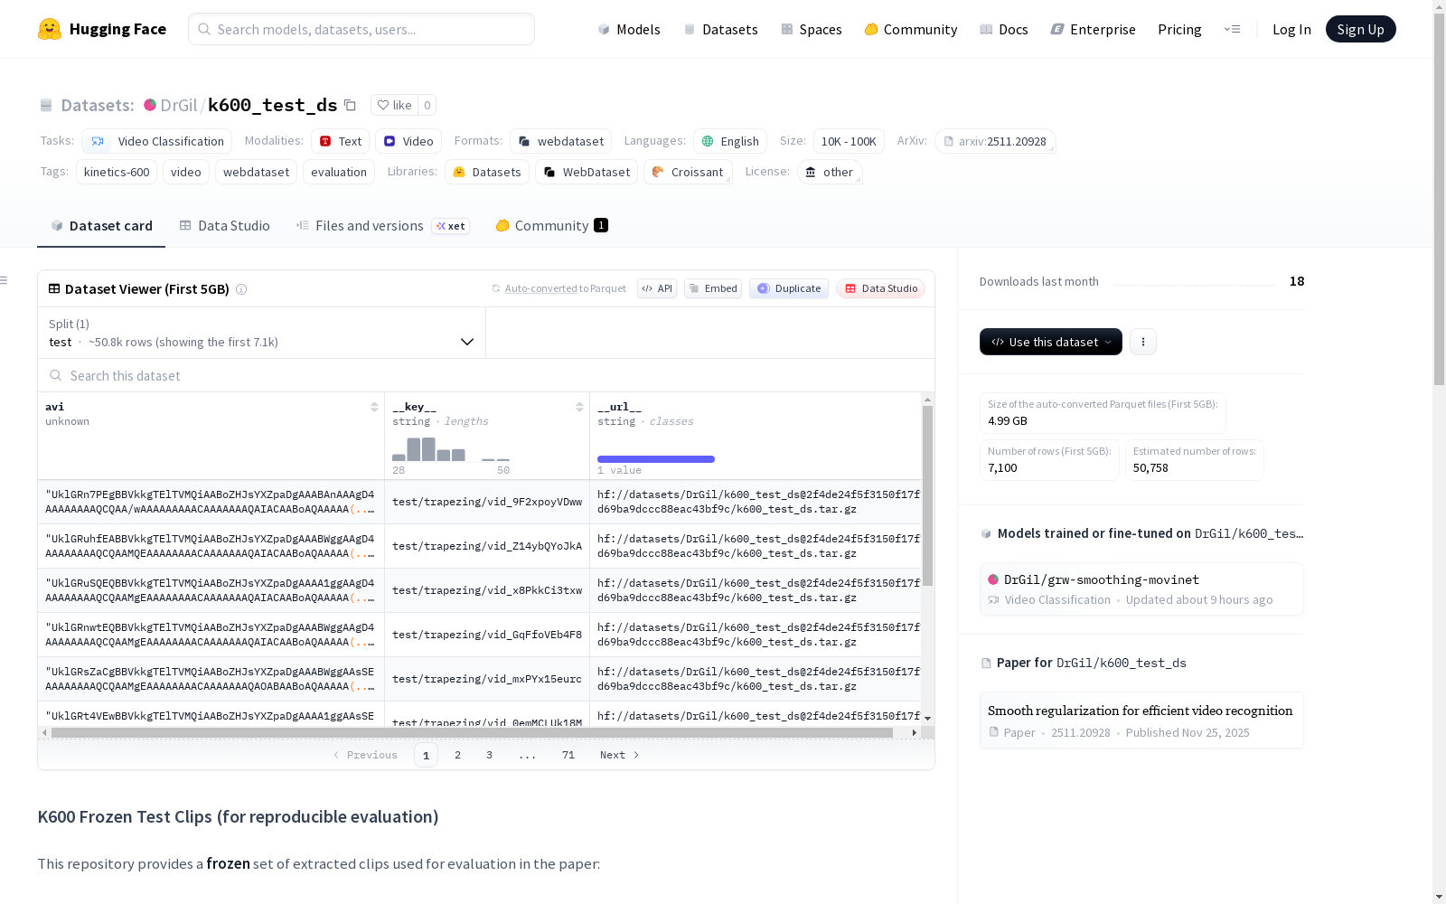Click the __url__ classes bar
This screenshot has width=1446, height=904.
(x=656, y=459)
